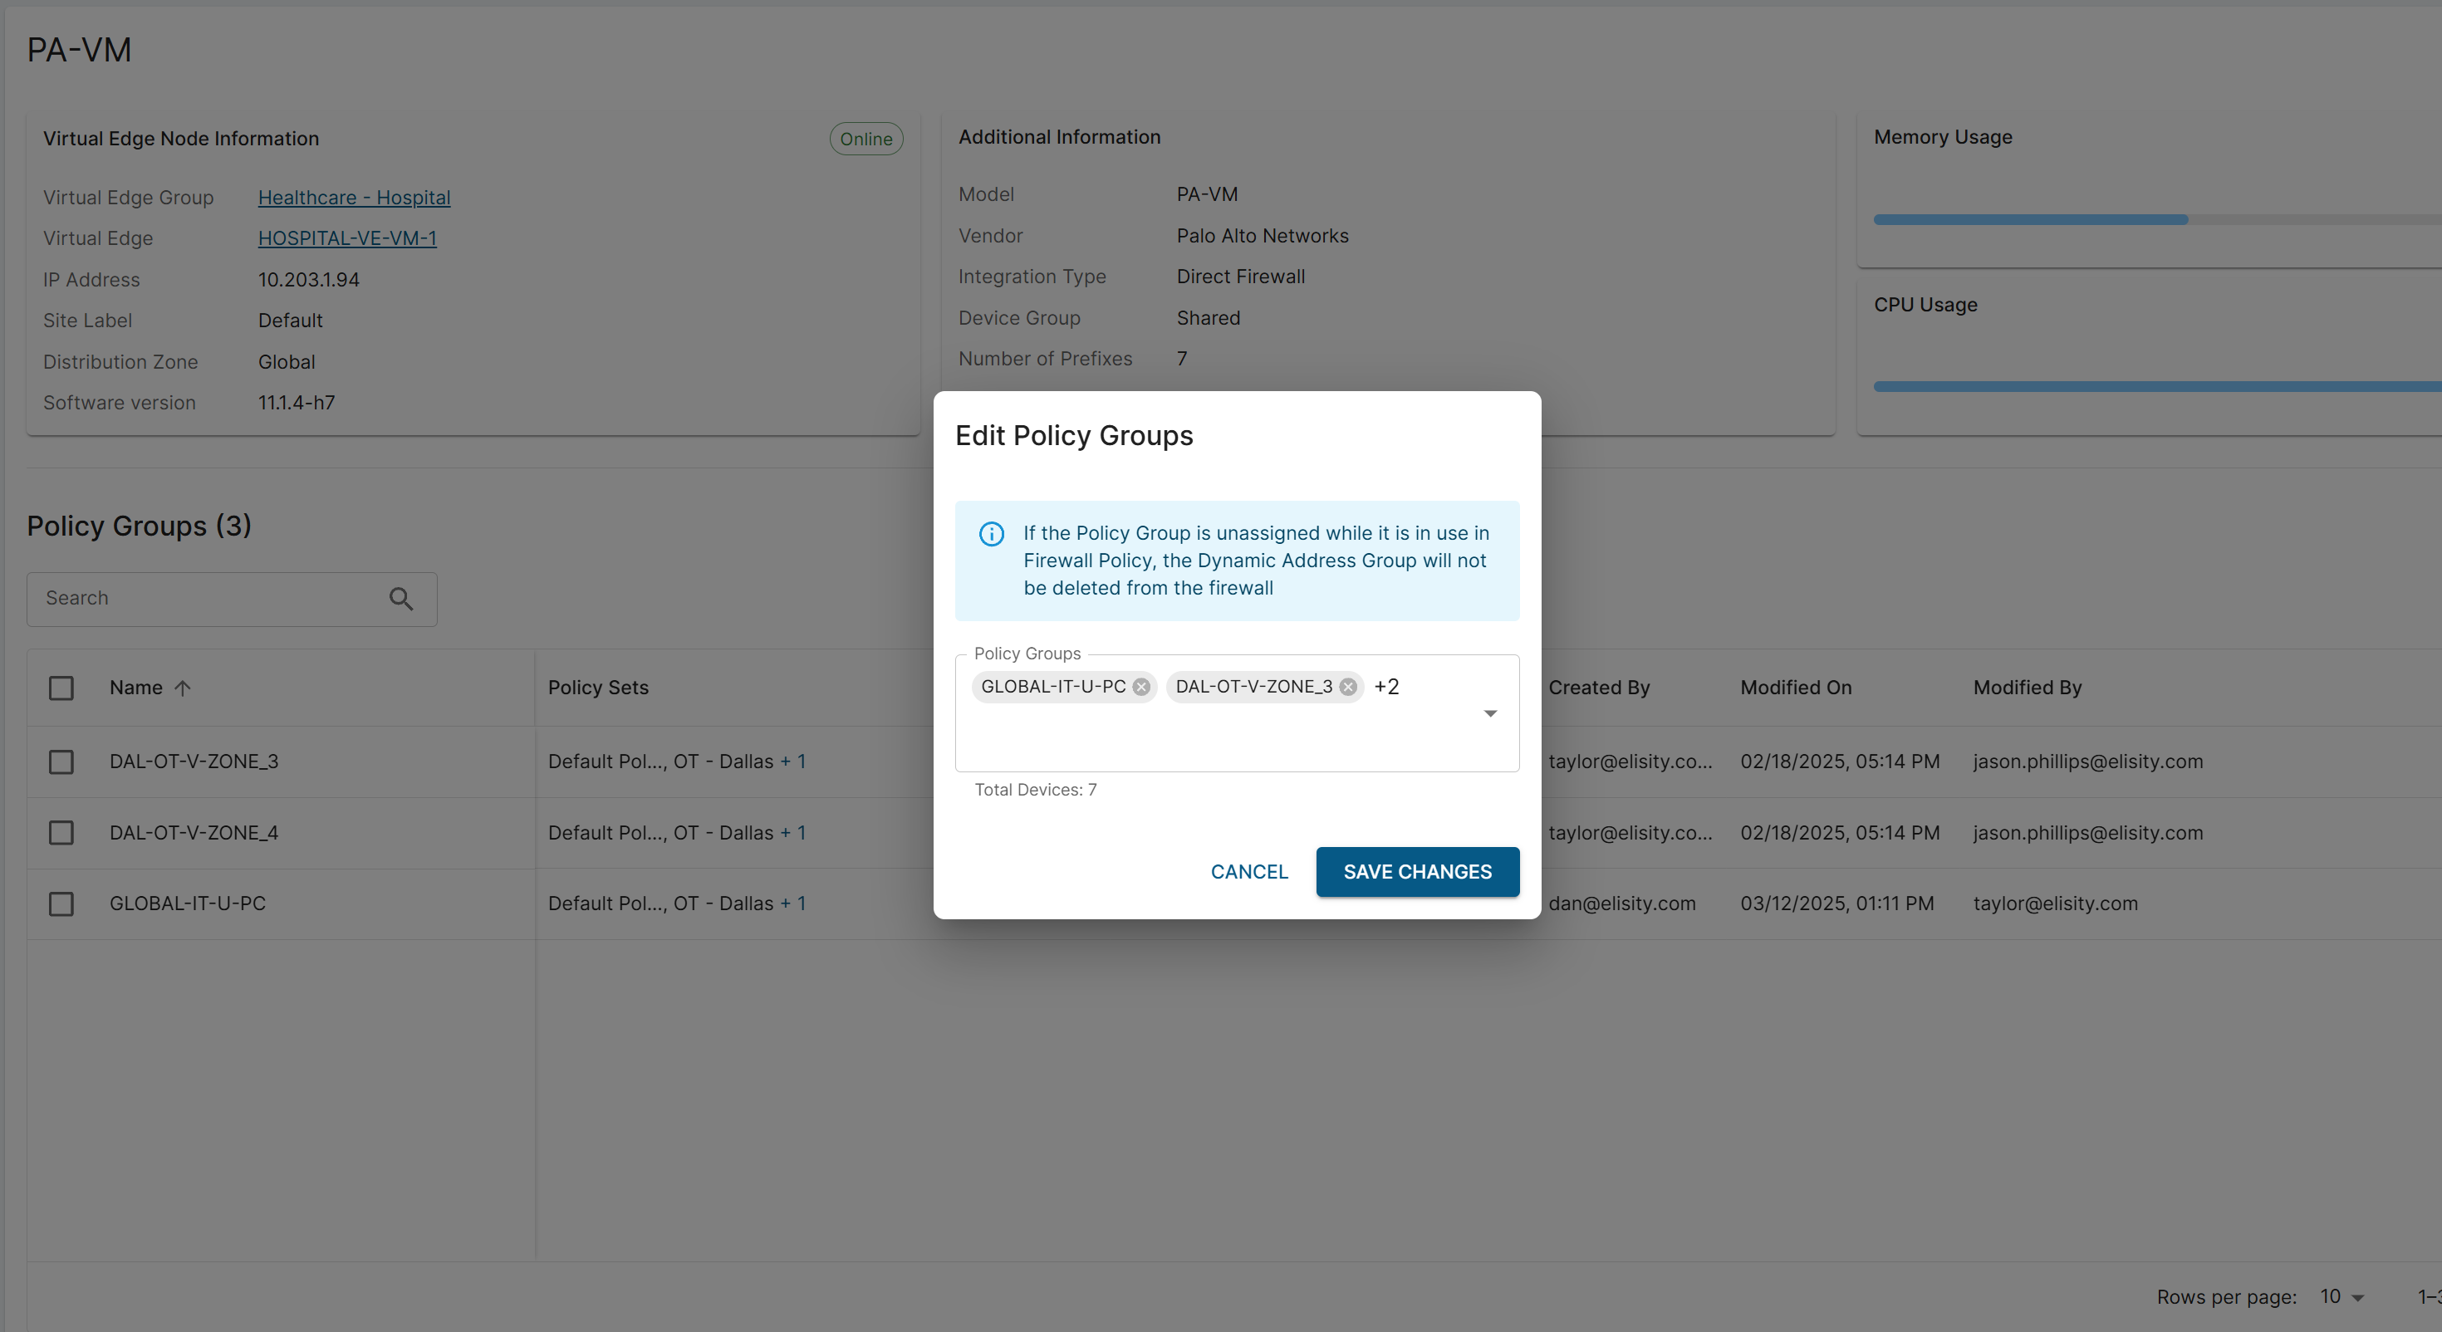Click the Online status badge
This screenshot has height=1332, width=2442.
coord(865,140)
